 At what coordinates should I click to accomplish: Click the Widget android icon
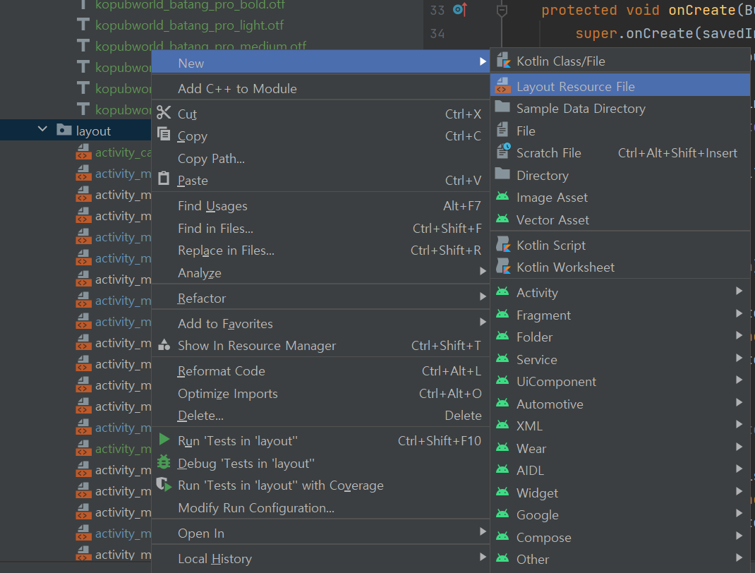pos(502,492)
